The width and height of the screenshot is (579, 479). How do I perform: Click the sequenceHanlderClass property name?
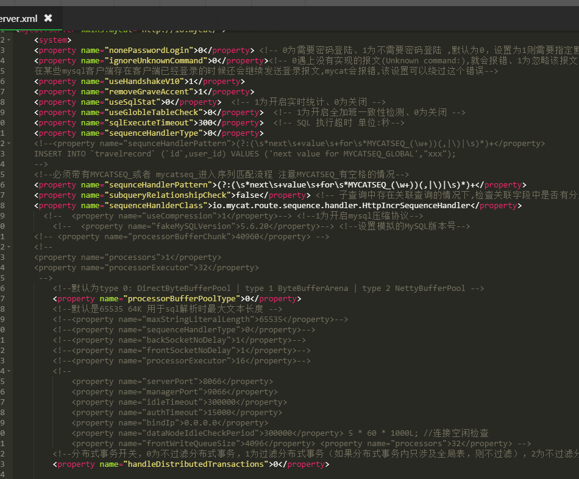click(156, 205)
